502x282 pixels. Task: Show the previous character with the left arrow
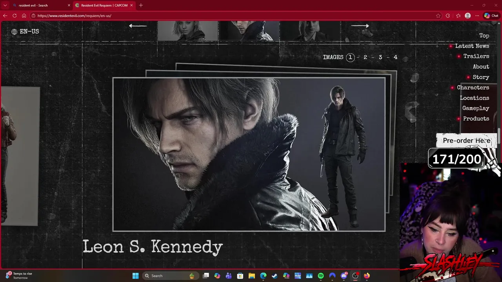(138, 26)
